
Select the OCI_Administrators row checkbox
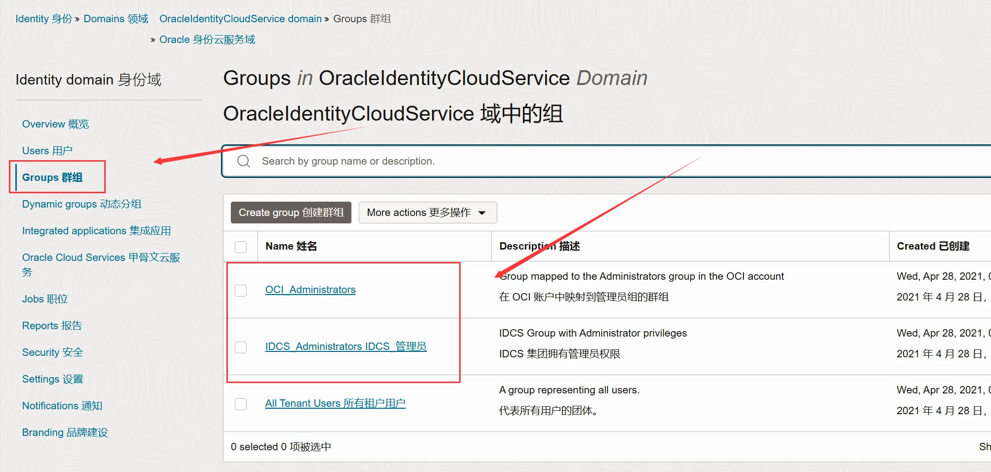coord(241,290)
